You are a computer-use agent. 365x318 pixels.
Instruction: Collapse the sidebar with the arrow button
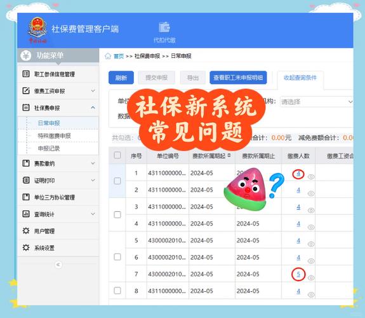(58, 265)
